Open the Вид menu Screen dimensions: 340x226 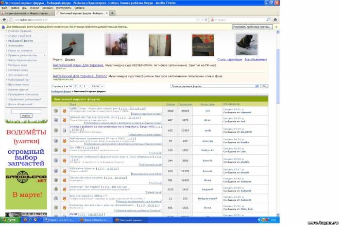pyautogui.click(x=24, y=8)
